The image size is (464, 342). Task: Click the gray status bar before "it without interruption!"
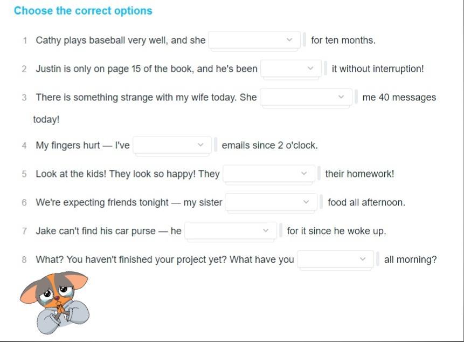(326, 69)
